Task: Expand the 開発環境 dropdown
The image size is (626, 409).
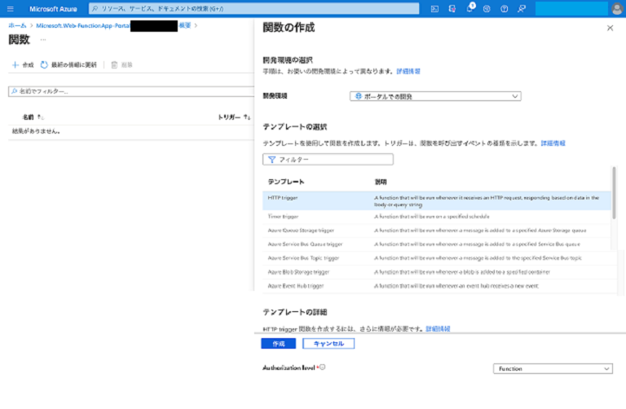Action: point(435,96)
